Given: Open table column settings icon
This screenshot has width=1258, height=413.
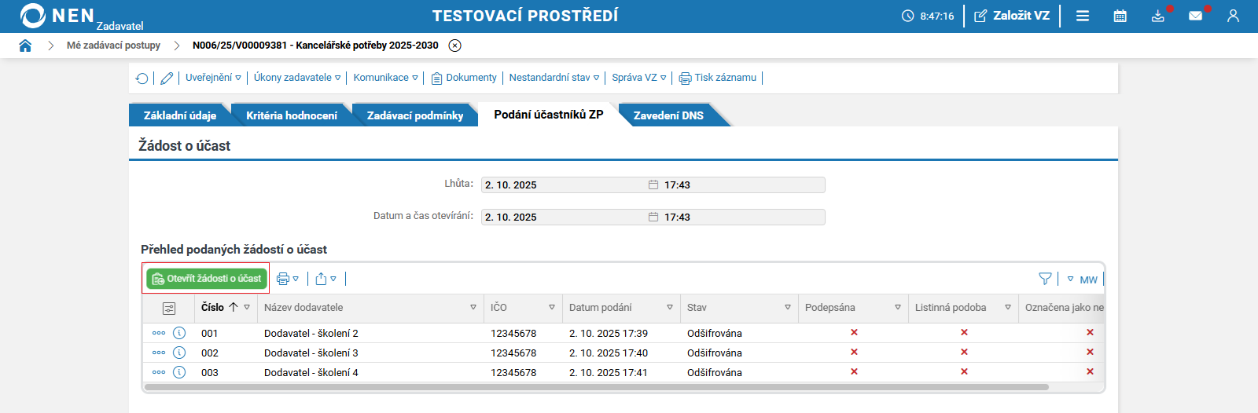Looking at the screenshot, I should click(x=169, y=309).
